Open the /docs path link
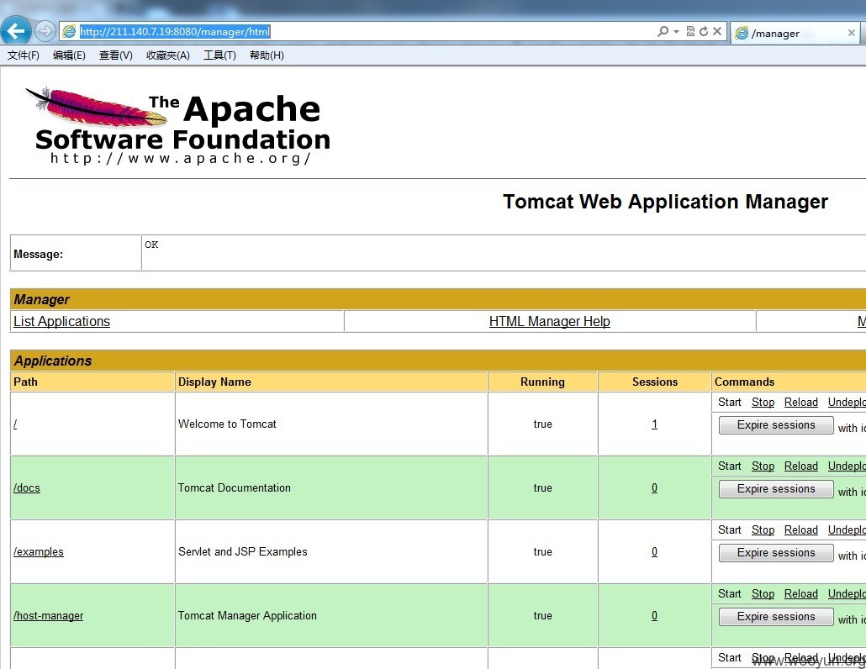866x669 pixels. click(27, 488)
